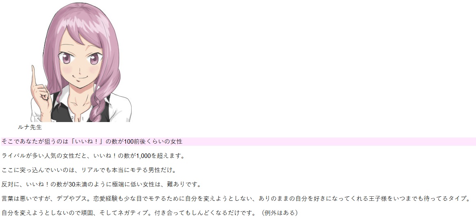Viewport: 476px width, 220px height.
Task: Click the pink-haired Luna-sensei illustration
Action: (x=81, y=62)
